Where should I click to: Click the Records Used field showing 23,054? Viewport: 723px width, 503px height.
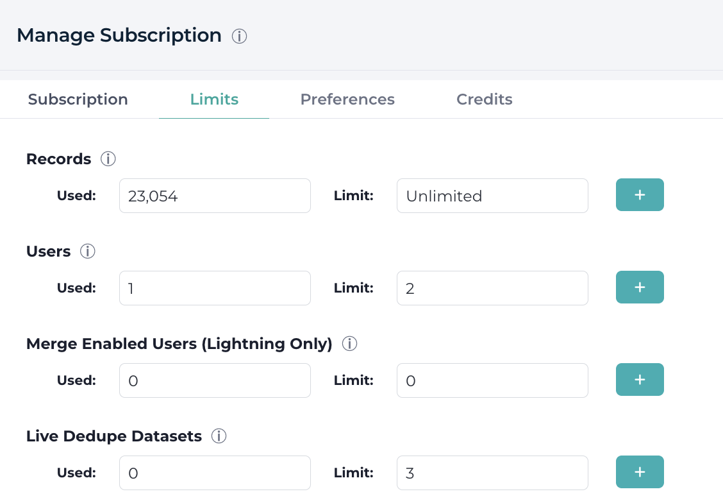pos(215,196)
